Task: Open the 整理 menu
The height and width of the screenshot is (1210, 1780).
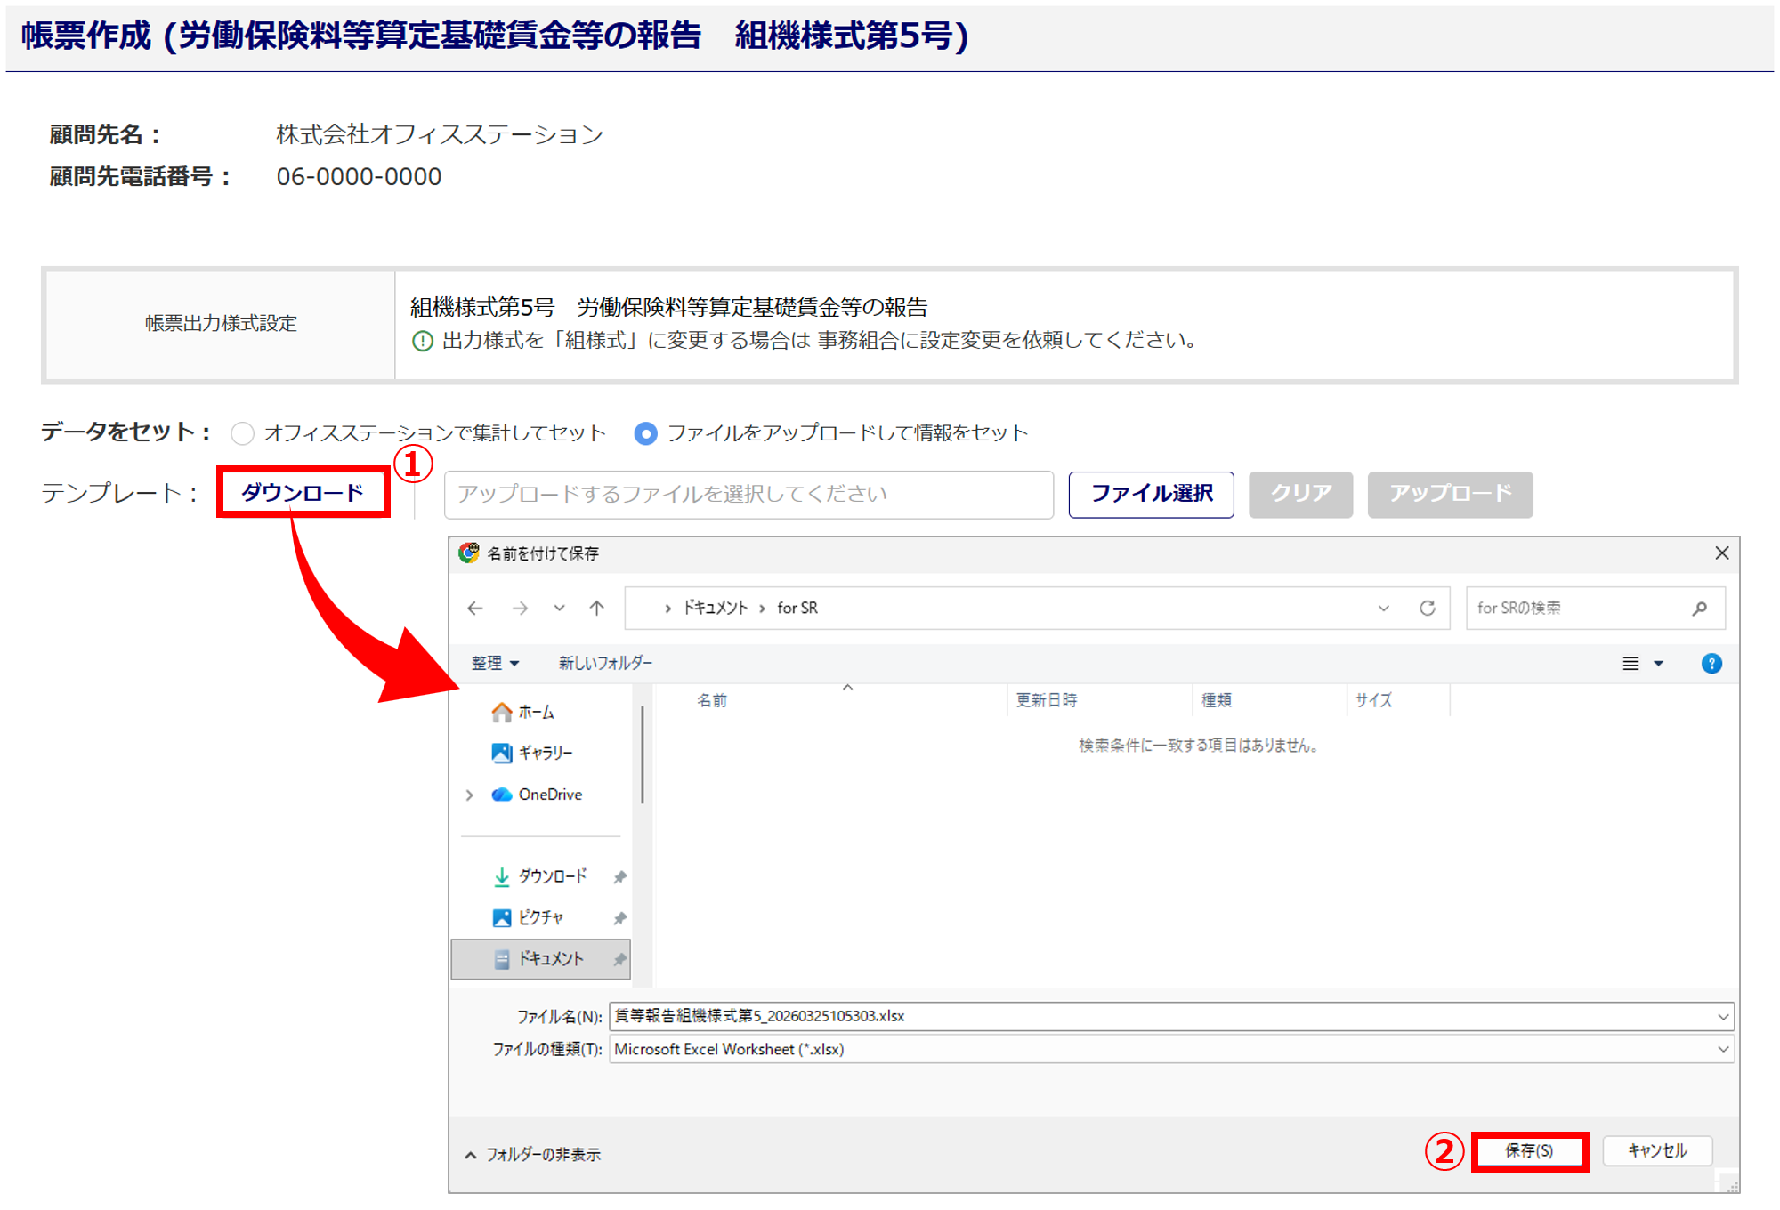Action: click(x=495, y=664)
